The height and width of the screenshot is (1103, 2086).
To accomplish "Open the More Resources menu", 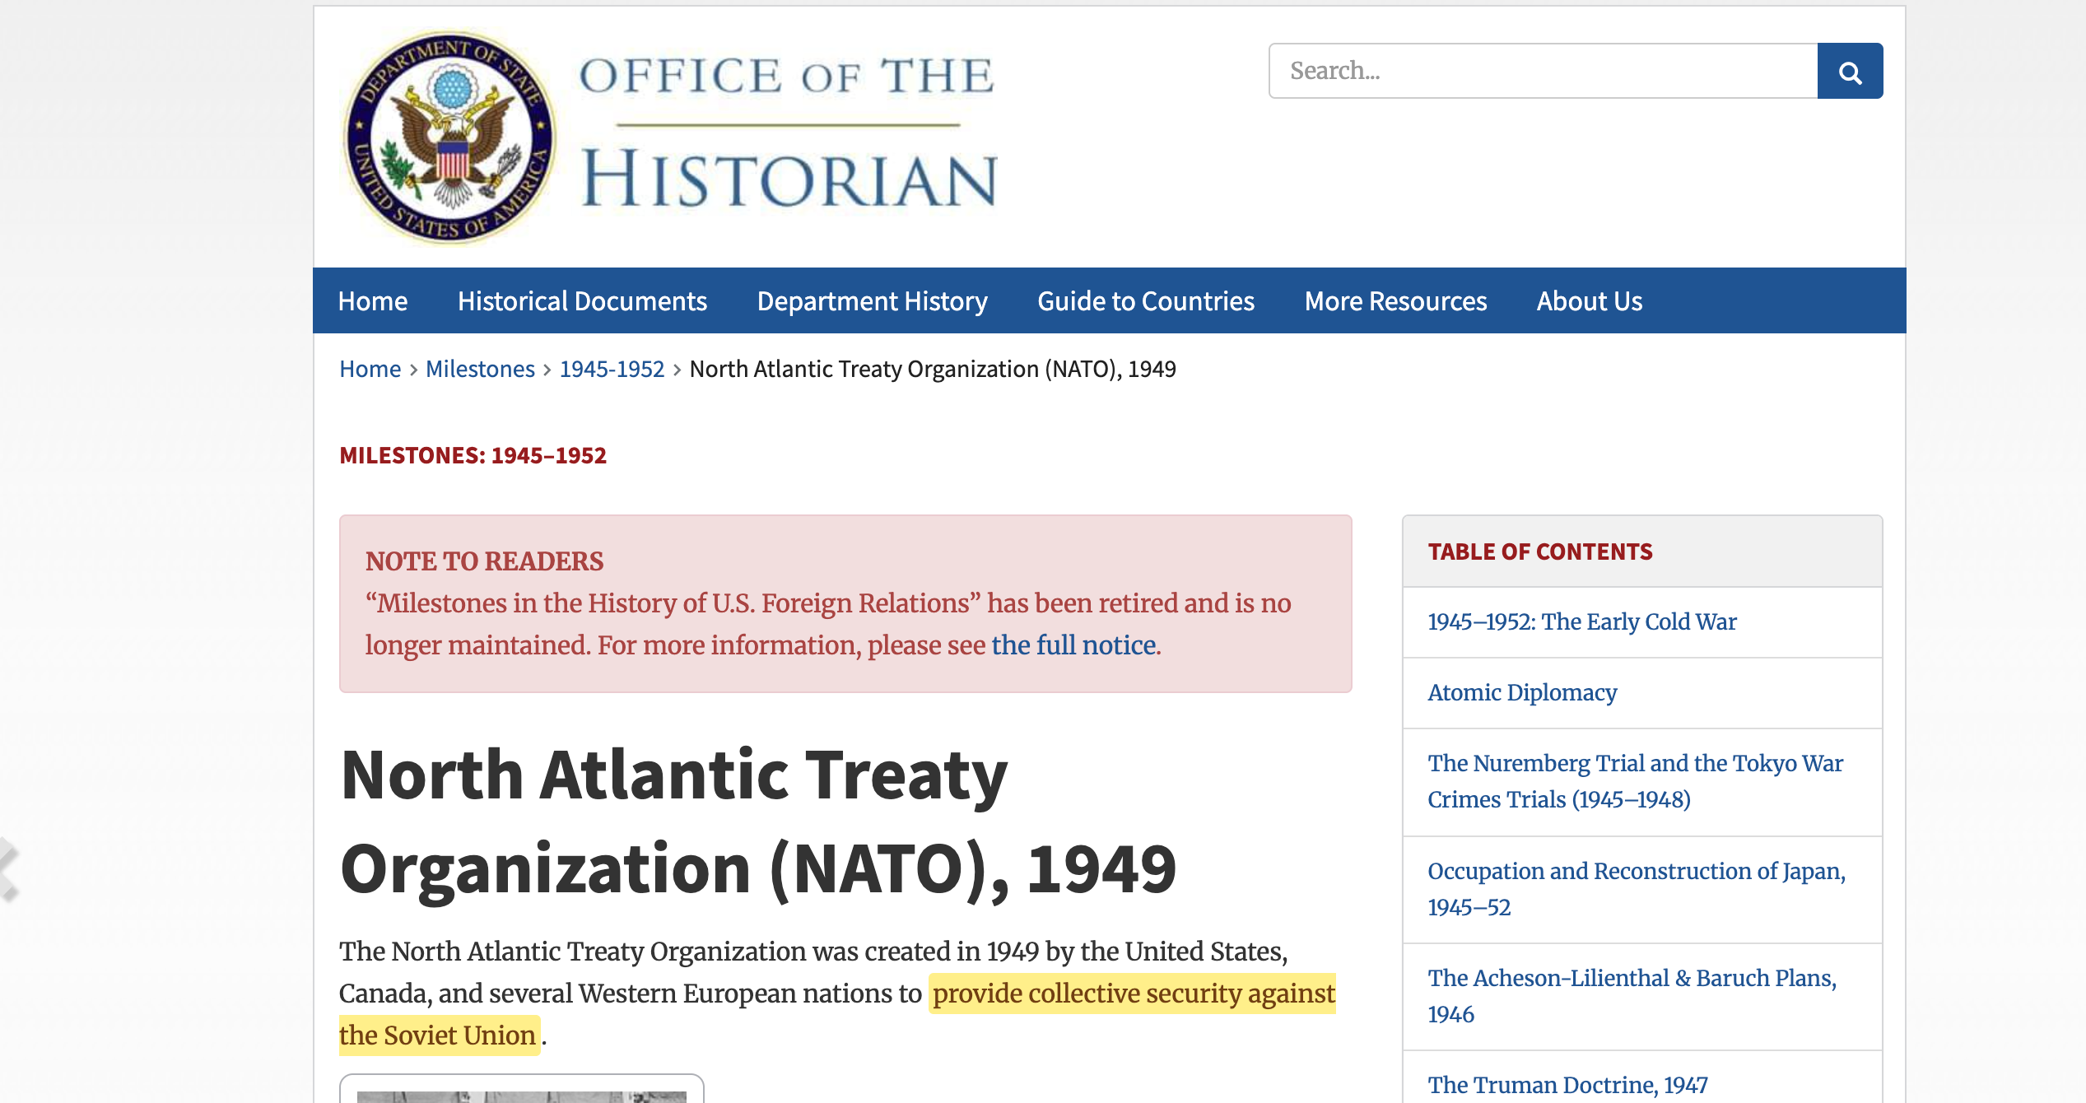I will [x=1395, y=301].
